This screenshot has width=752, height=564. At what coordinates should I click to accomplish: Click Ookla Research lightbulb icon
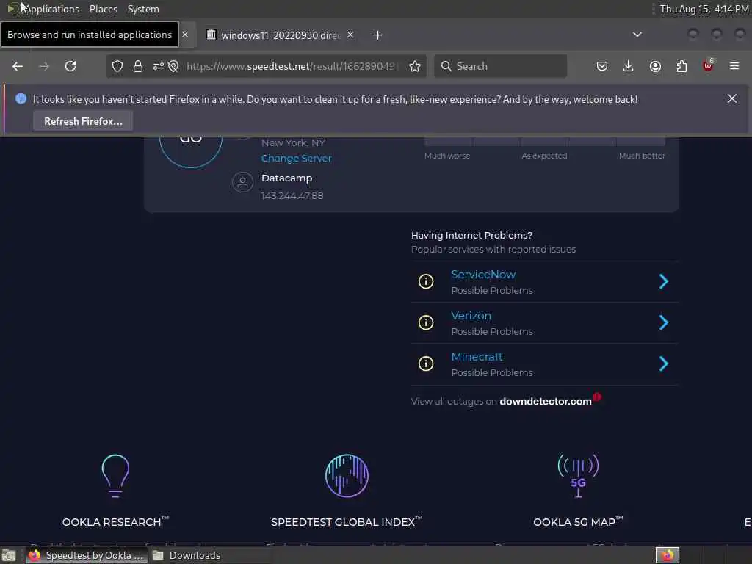(x=115, y=475)
